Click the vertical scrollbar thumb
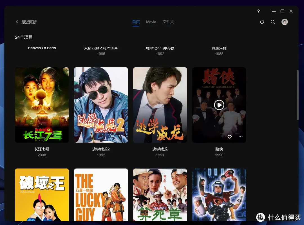Viewport: 304px width, 225px height. [298, 95]
